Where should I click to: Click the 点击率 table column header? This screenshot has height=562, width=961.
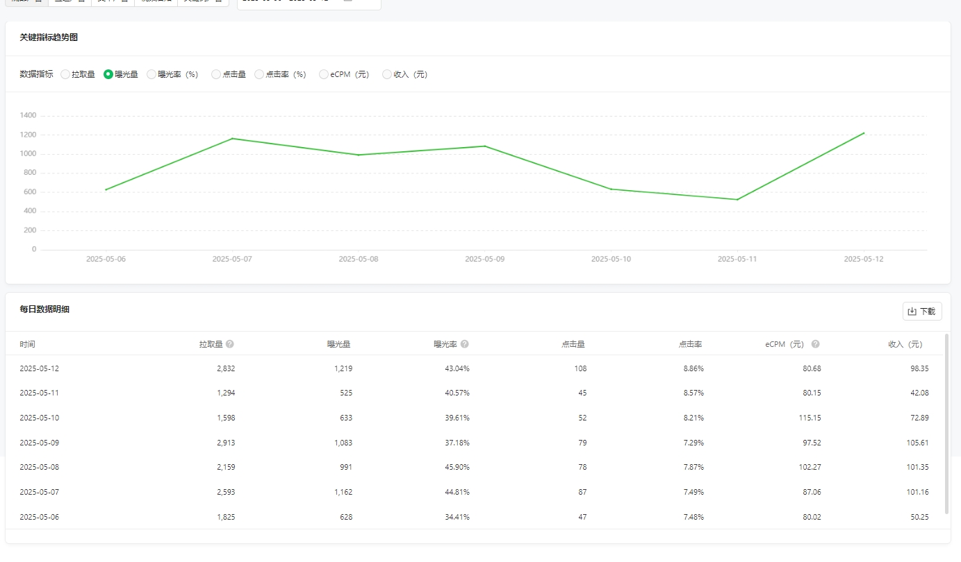[691, 344]
